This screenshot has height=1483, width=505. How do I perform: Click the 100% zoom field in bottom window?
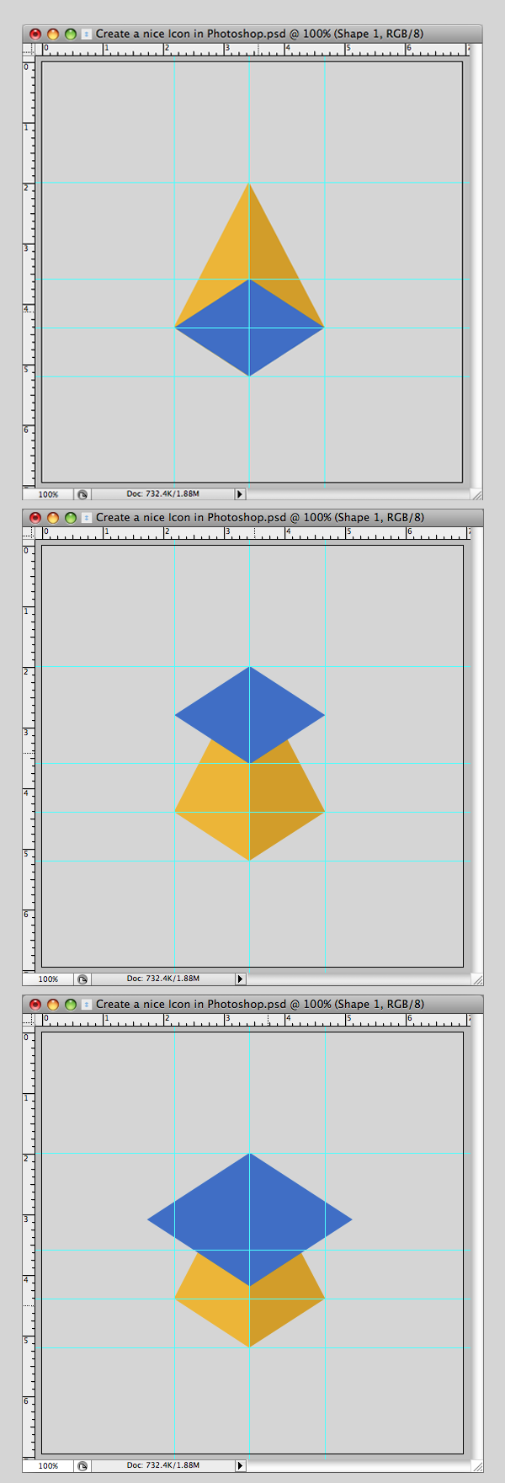click(x=48, y=1466)
